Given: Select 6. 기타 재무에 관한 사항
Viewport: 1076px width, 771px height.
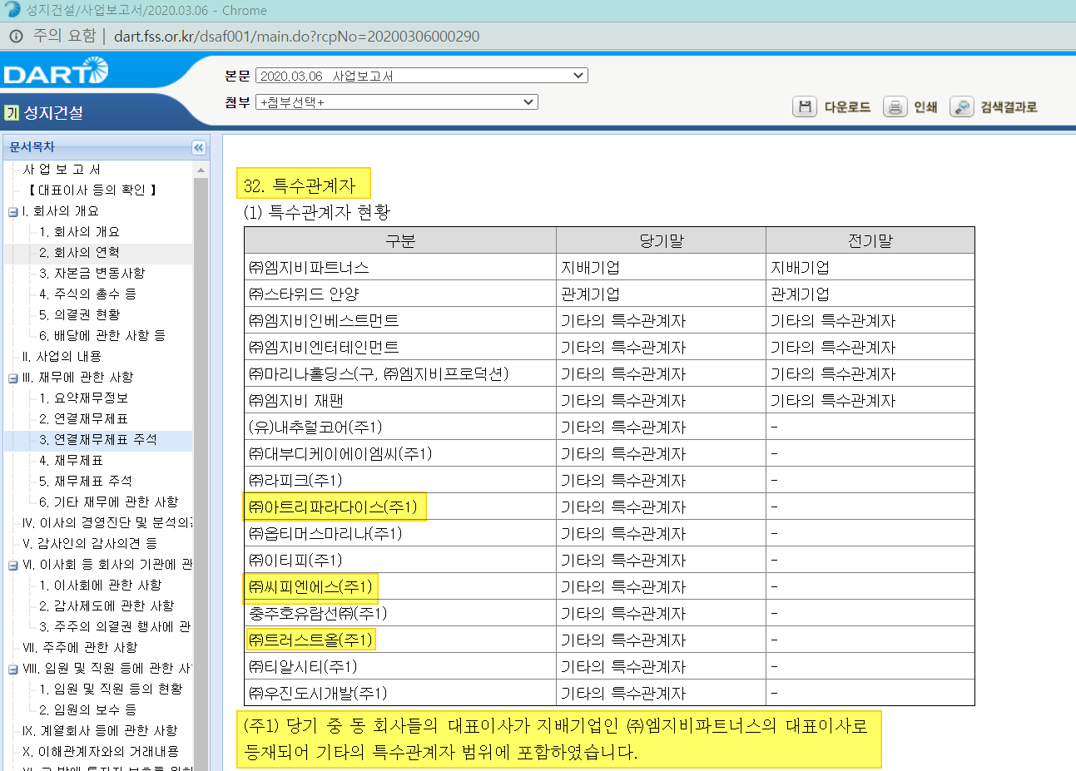Looking at the screenshot, I should (x=108, y=502).
